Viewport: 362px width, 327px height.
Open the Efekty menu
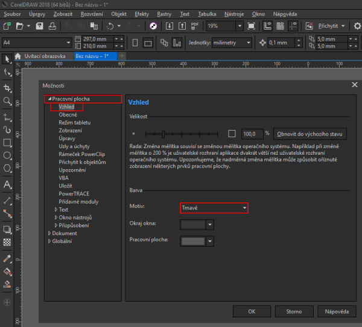coord(142,14)
